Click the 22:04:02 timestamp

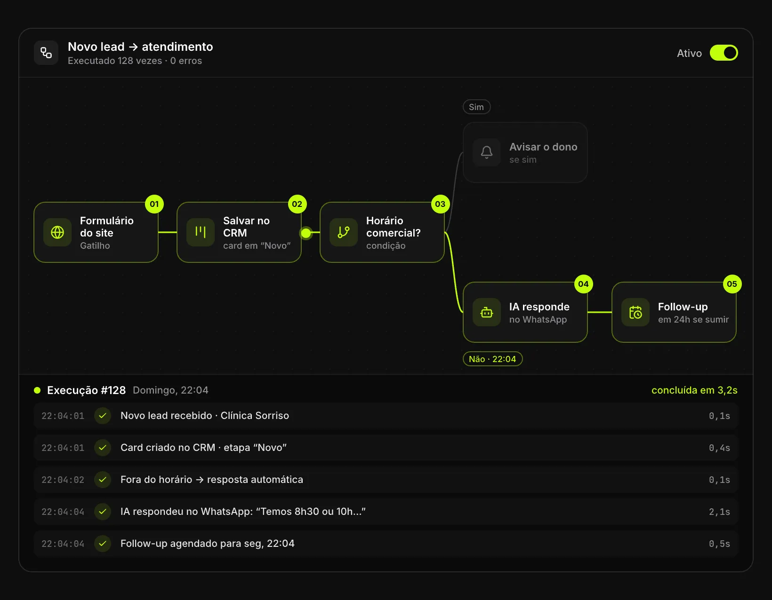63,480
